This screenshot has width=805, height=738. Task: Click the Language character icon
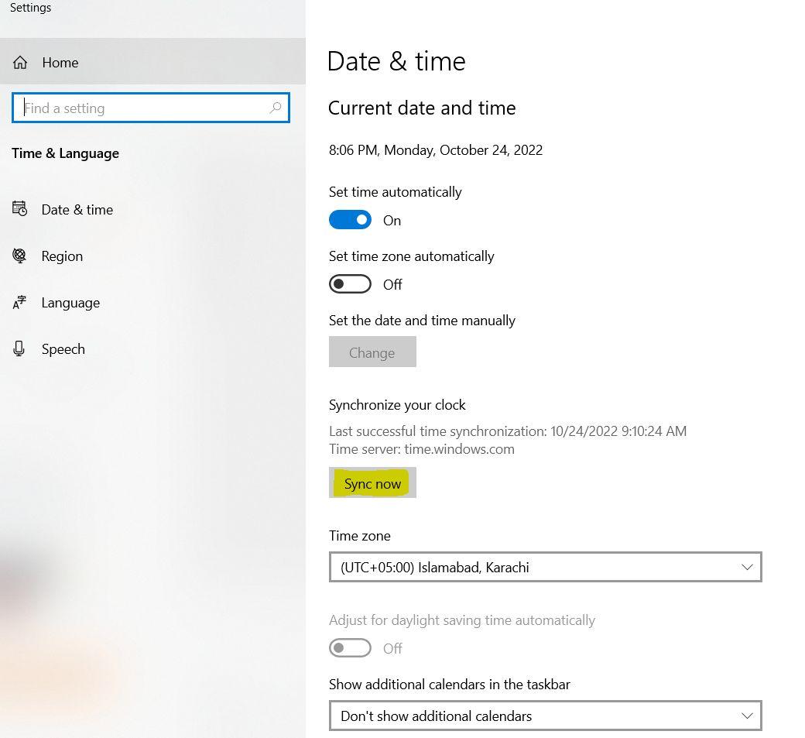(20, 303)
